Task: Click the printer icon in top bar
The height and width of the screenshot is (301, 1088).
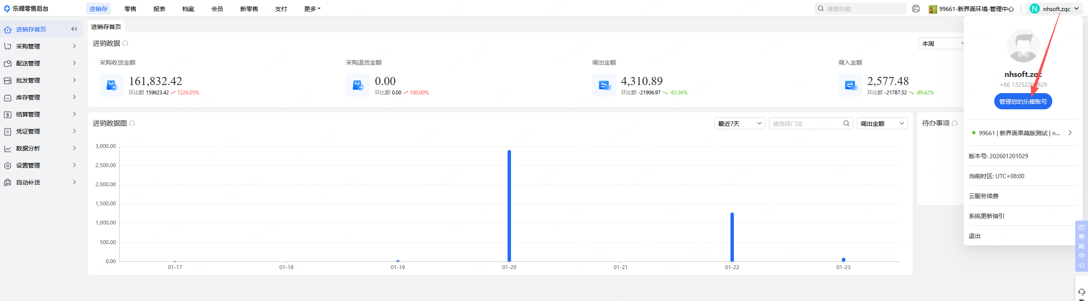Action: [915, 9]
